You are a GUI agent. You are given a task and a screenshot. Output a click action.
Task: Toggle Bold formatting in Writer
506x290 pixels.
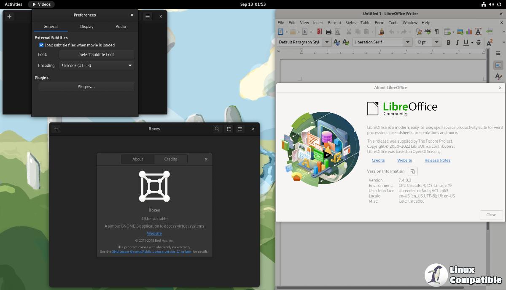click(449, 42)
